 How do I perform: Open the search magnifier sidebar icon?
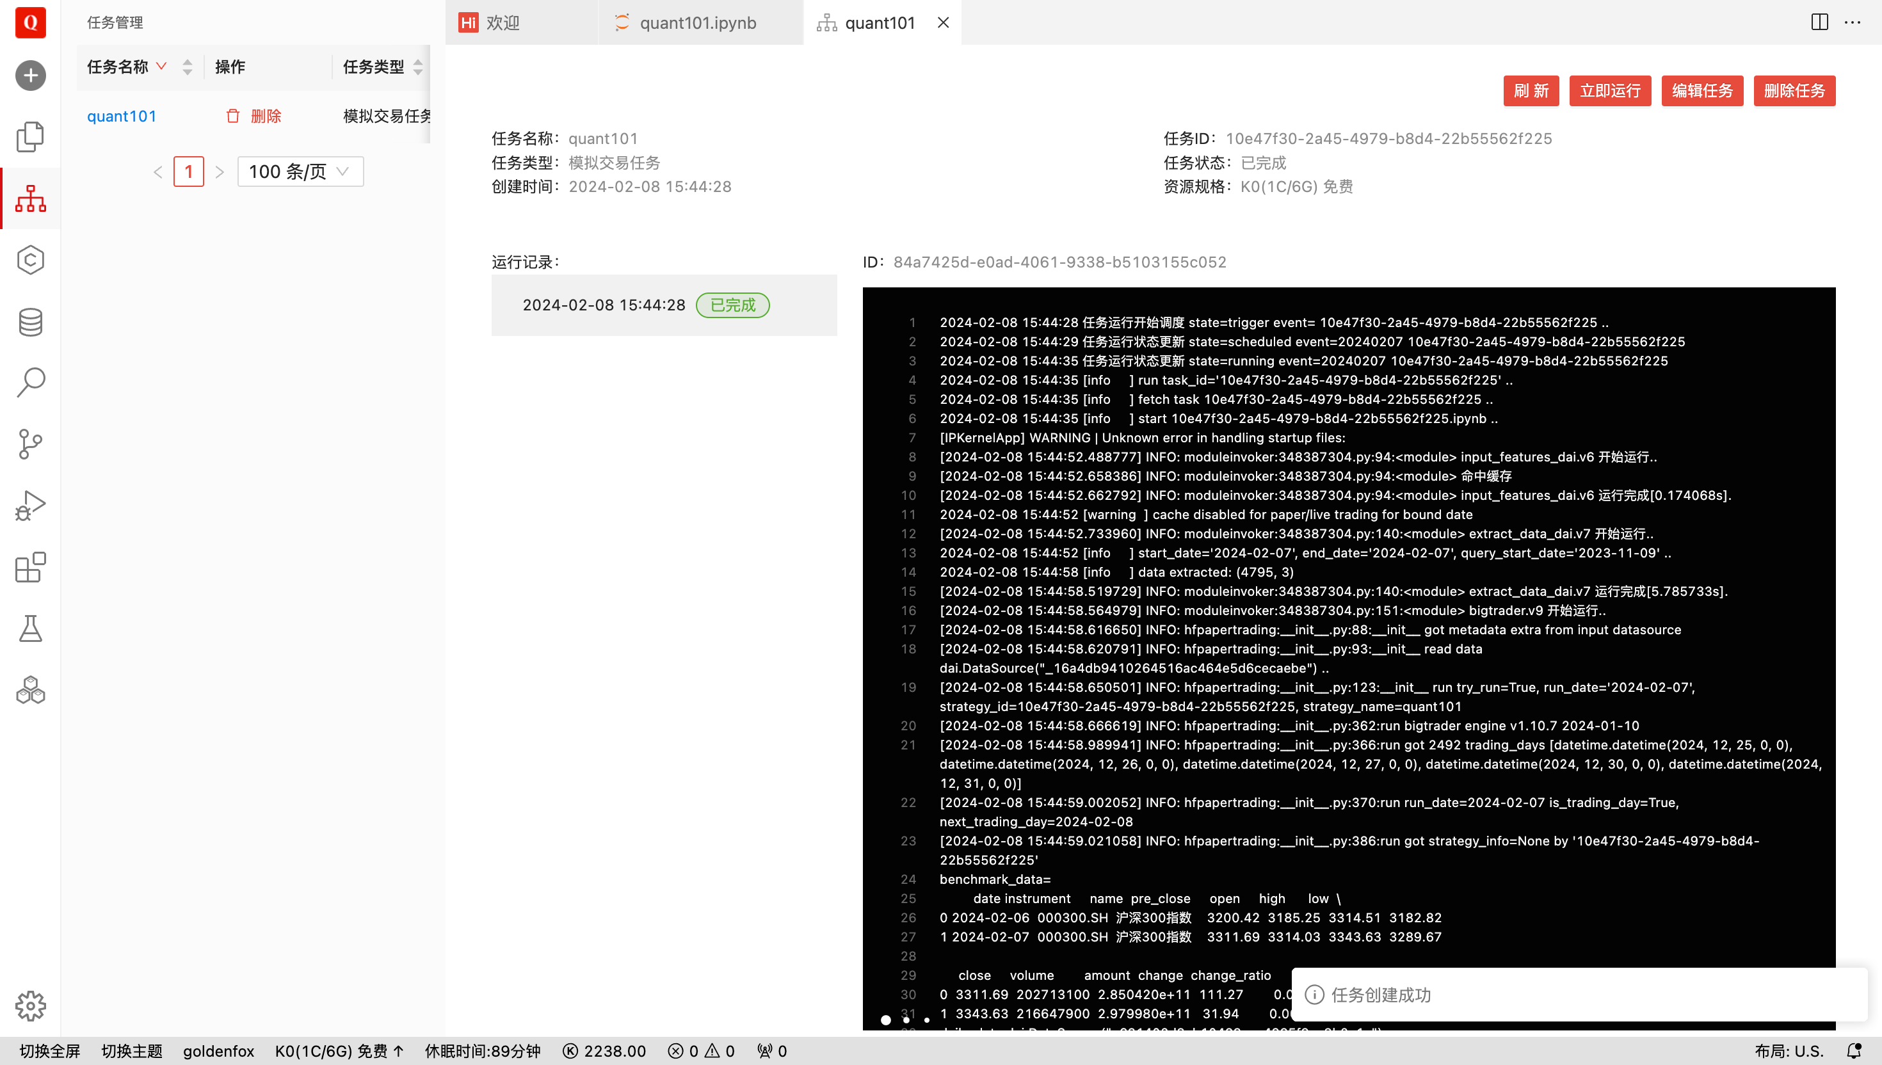(30, 382)
